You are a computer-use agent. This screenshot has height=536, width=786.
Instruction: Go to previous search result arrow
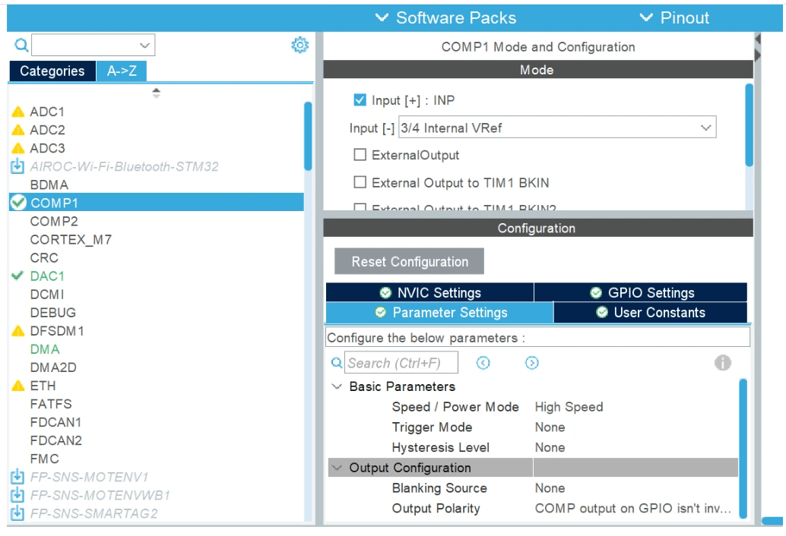coord(483,363)
